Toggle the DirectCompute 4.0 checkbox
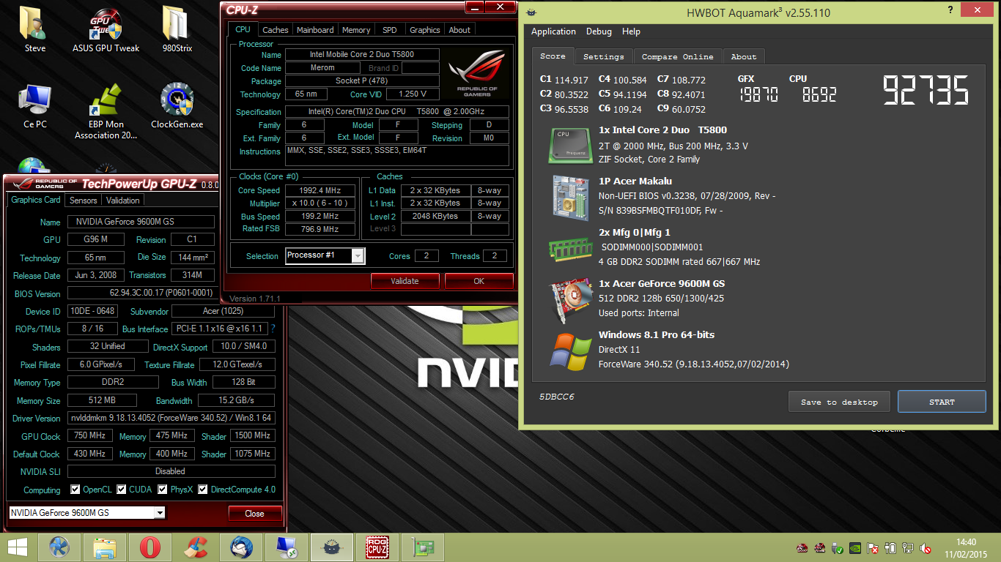The width and height of the screenshot is (1001, 562). 203,490
